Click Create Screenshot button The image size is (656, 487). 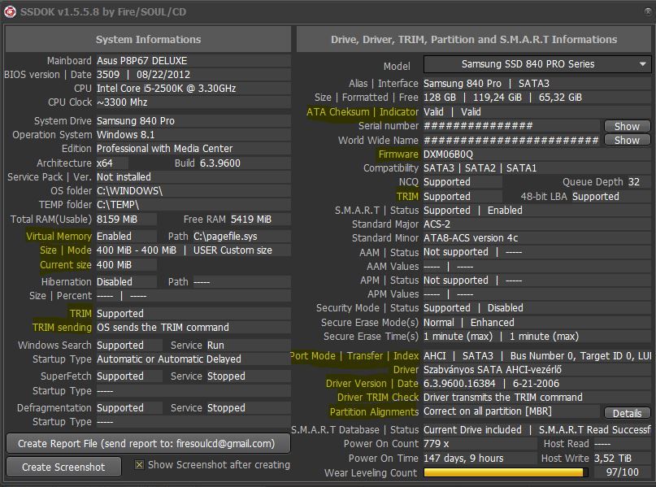63,467
